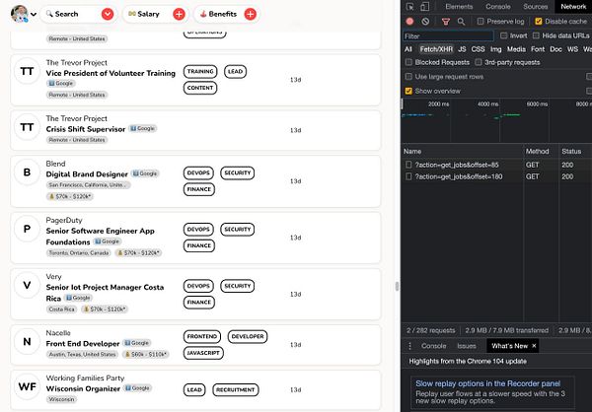The height and width of the screenshot is (412, 592).
Task: Toggle the device toolbar icon
Action: coord(424,7)
